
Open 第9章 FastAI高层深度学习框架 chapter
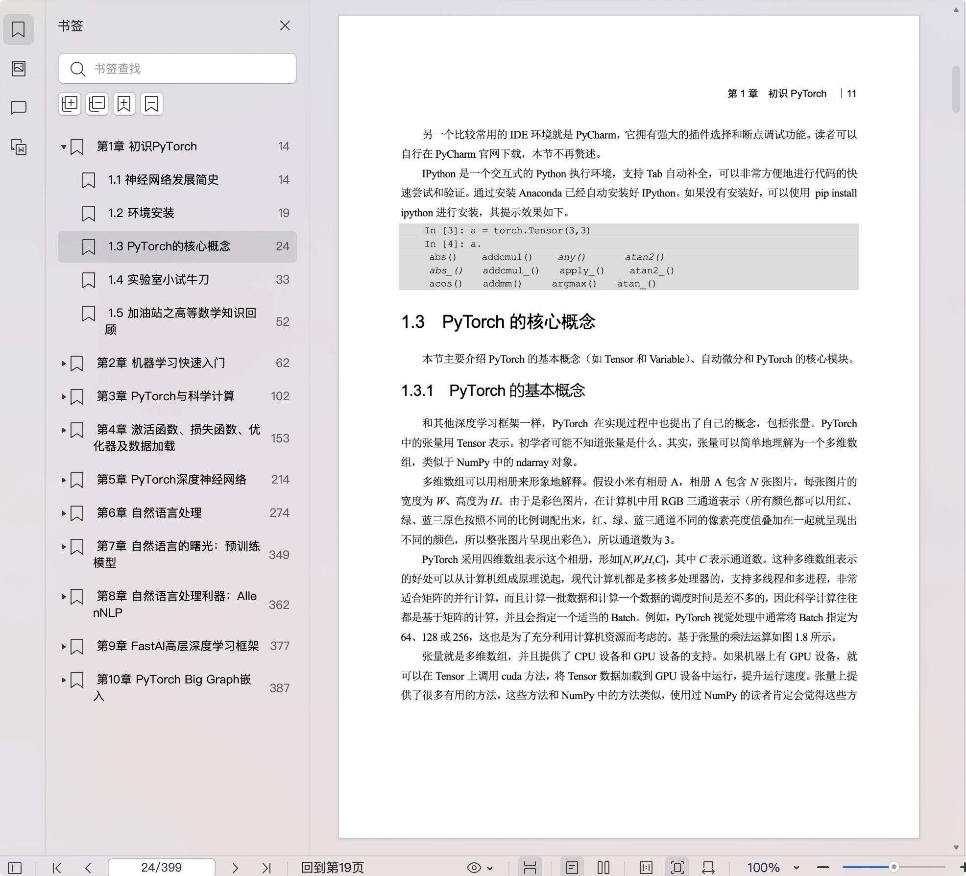[177, 646]
